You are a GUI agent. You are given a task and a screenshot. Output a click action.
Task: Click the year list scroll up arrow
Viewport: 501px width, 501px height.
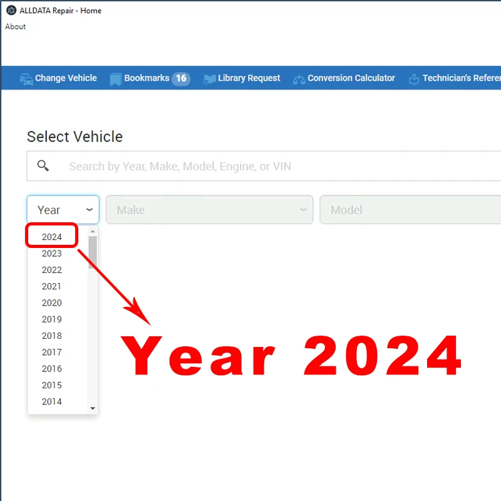click(x=93, y=231)
